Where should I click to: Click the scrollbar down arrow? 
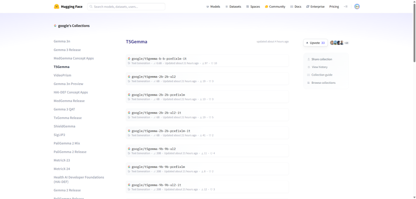pos(414,197)
